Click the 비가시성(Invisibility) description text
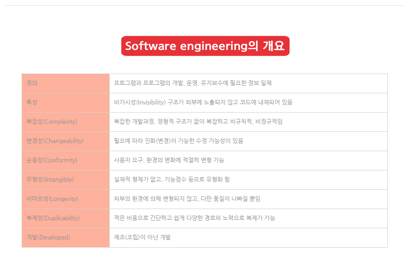Viewport: 404px width, 257px height. (203, 102)
